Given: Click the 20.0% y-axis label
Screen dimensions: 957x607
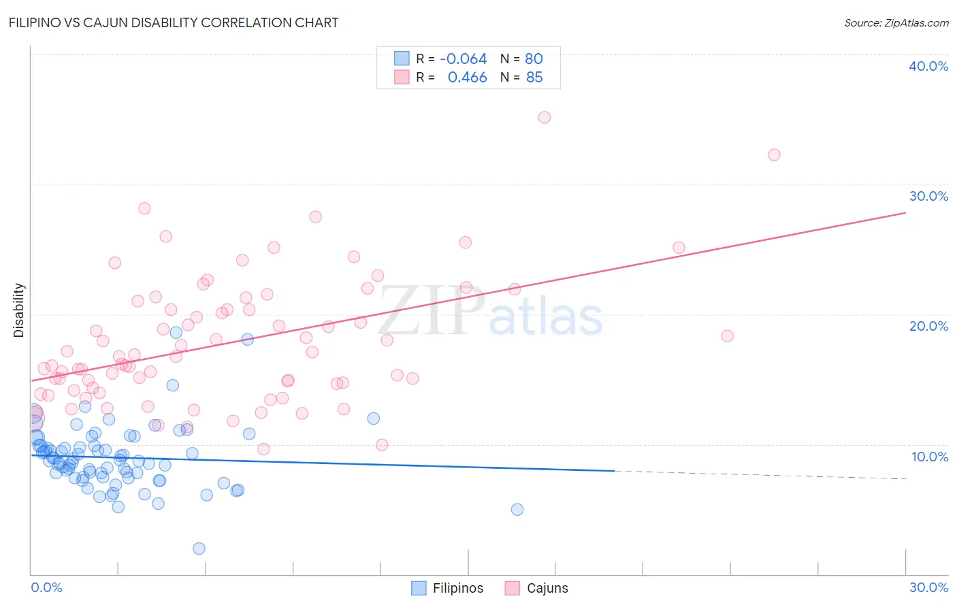Looking at the screenshot, I should pos(928,326).
